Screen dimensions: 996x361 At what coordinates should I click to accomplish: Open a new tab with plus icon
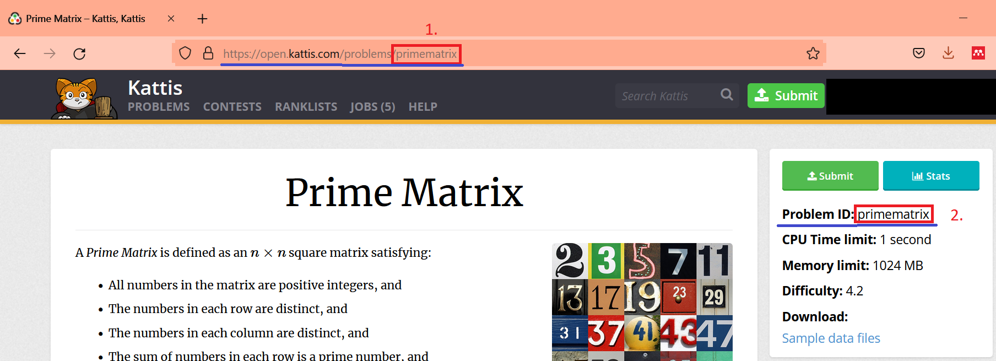tap(202, 19)
